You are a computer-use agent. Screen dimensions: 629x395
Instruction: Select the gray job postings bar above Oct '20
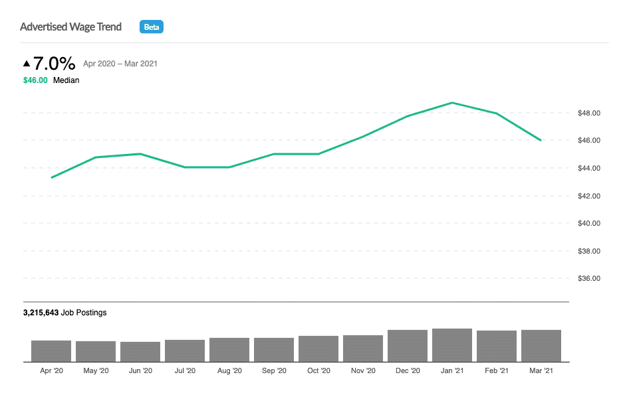318,349
